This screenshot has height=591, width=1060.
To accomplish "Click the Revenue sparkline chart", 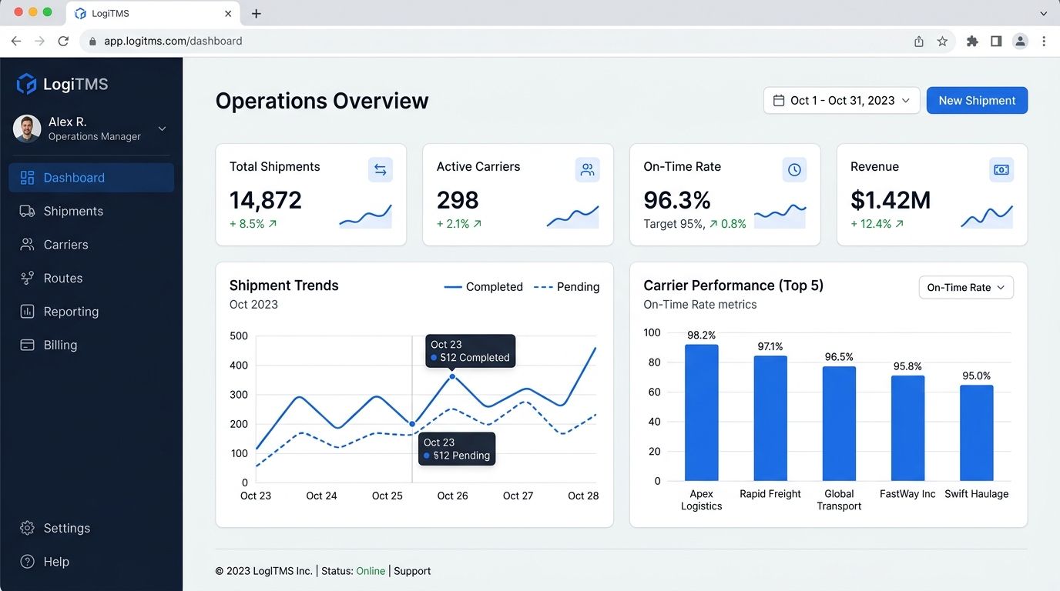I will (x=987, y=216).
